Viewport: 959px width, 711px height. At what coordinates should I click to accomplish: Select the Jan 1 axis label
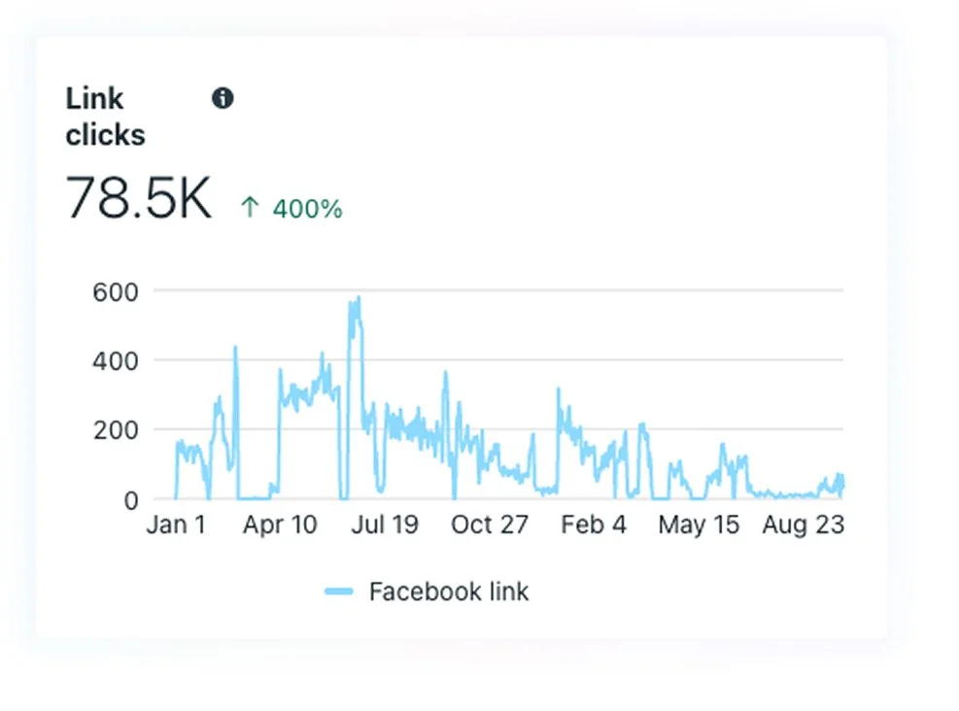pyautogui.click(x=176, y=525)
